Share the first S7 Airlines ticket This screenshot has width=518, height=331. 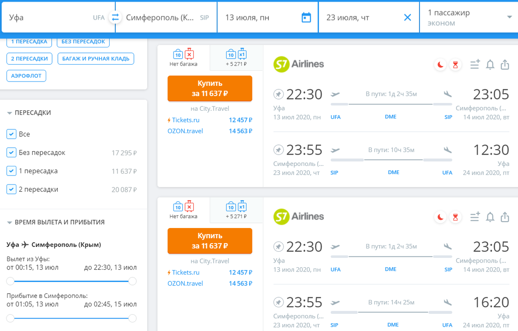[505, 65]
